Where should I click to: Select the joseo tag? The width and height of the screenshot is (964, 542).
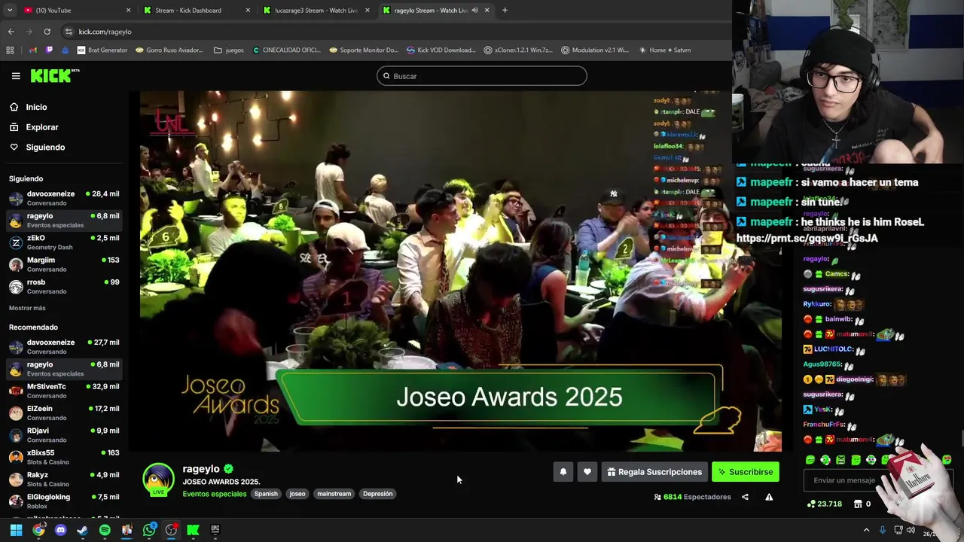tap(297, 494)
